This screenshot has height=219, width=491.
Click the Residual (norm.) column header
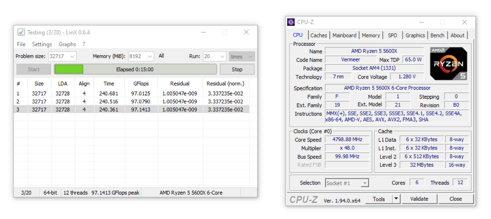(x=225, y=83)
